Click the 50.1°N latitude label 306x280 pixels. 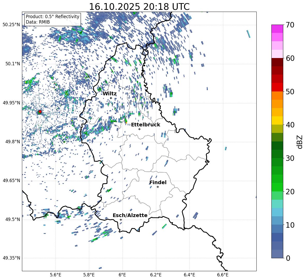[13, 64]
